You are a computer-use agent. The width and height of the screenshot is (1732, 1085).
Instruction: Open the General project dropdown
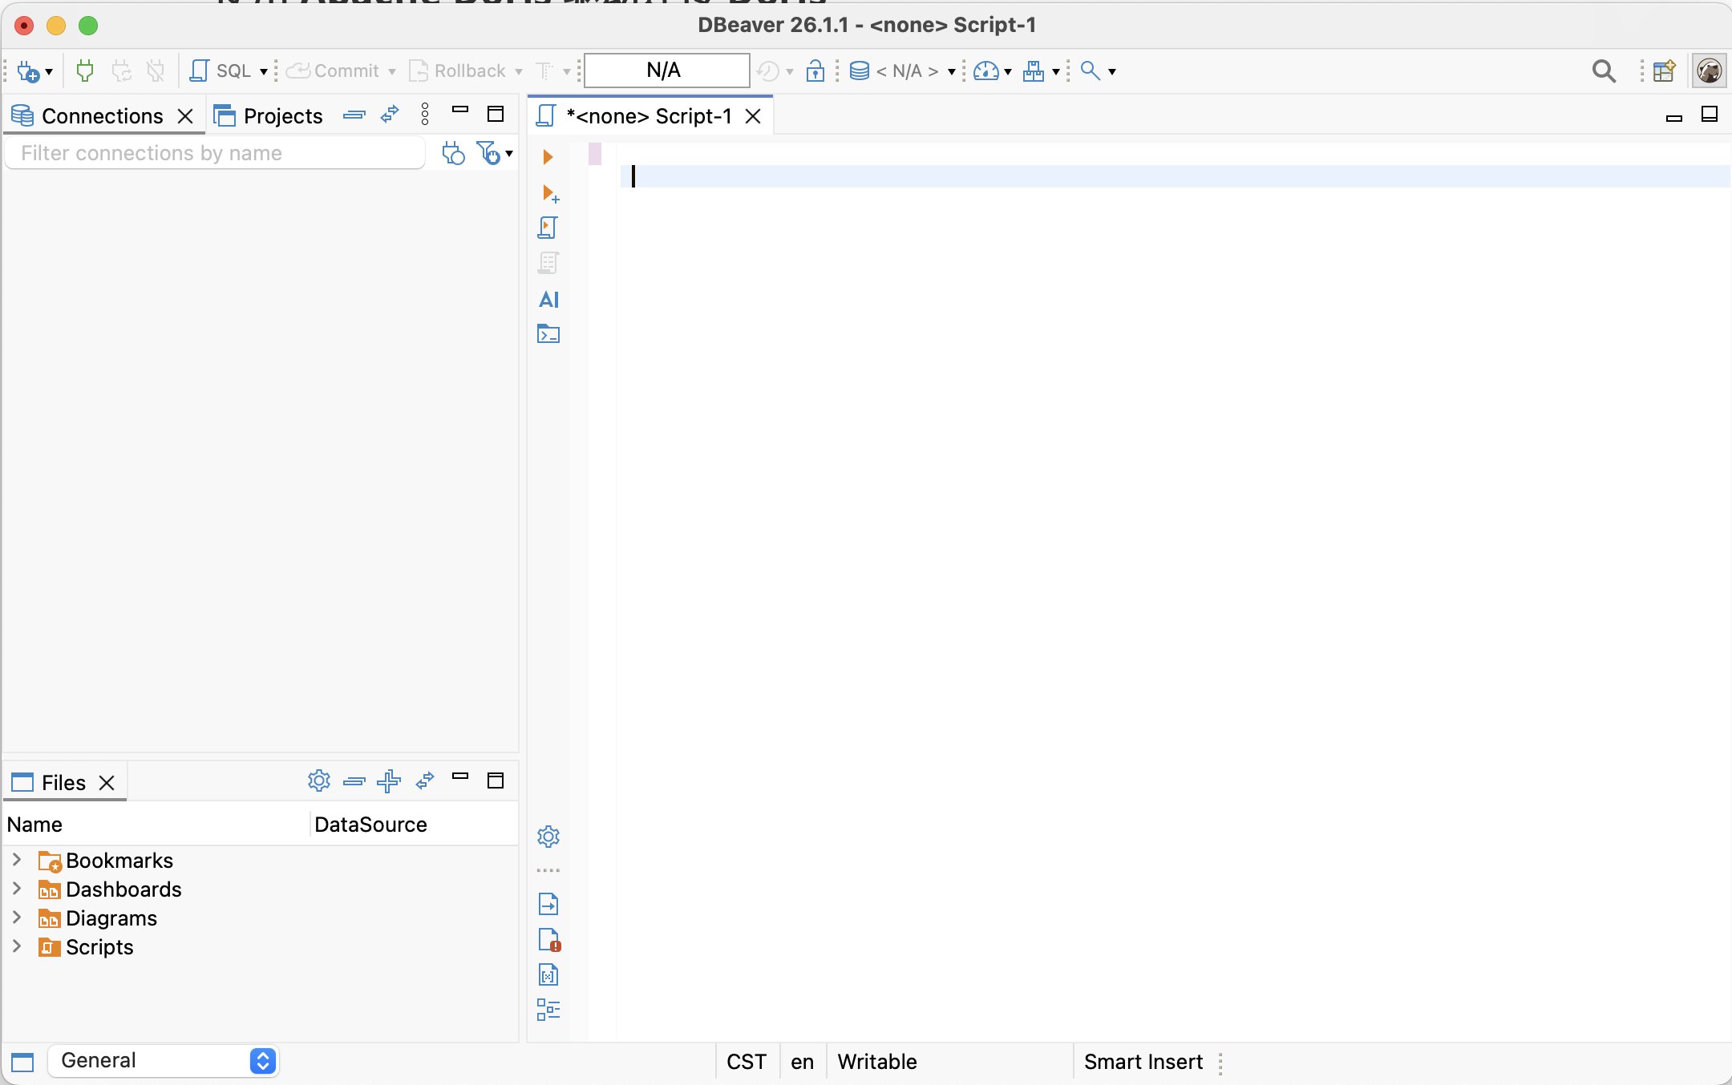click(164, 1061)
